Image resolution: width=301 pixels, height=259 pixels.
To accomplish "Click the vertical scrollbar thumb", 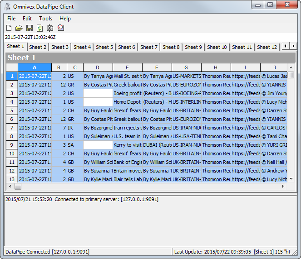I will (x=291, y=75).
